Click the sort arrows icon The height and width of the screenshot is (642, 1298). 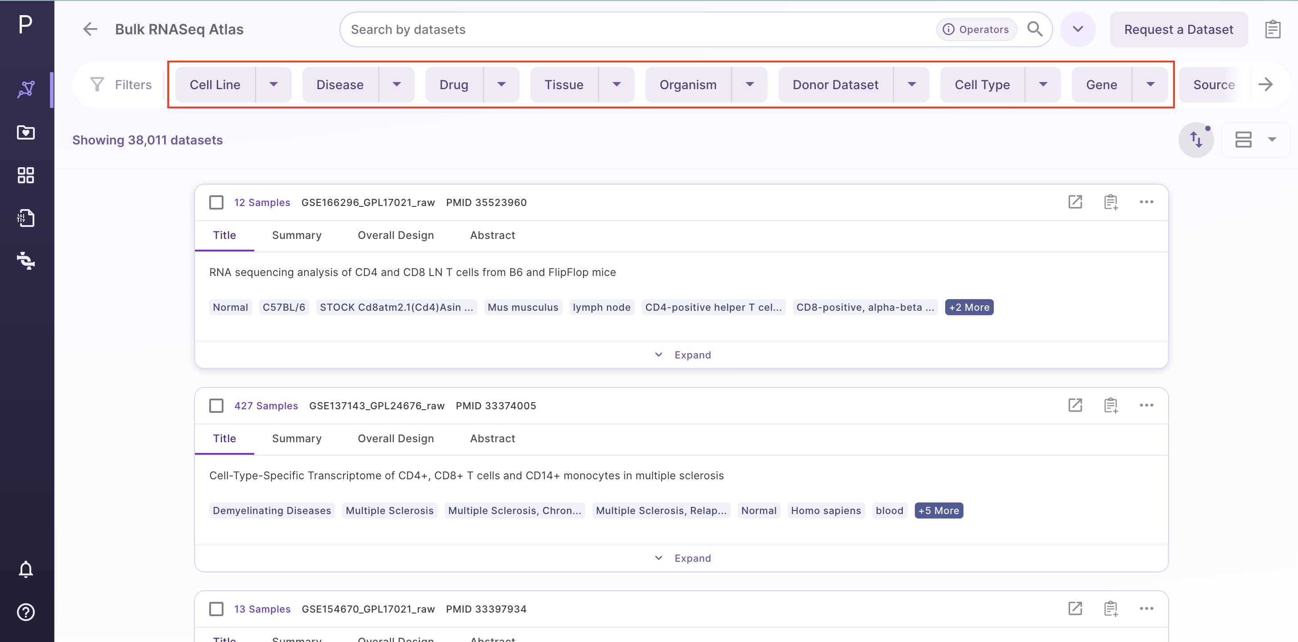click(1196, 140)
